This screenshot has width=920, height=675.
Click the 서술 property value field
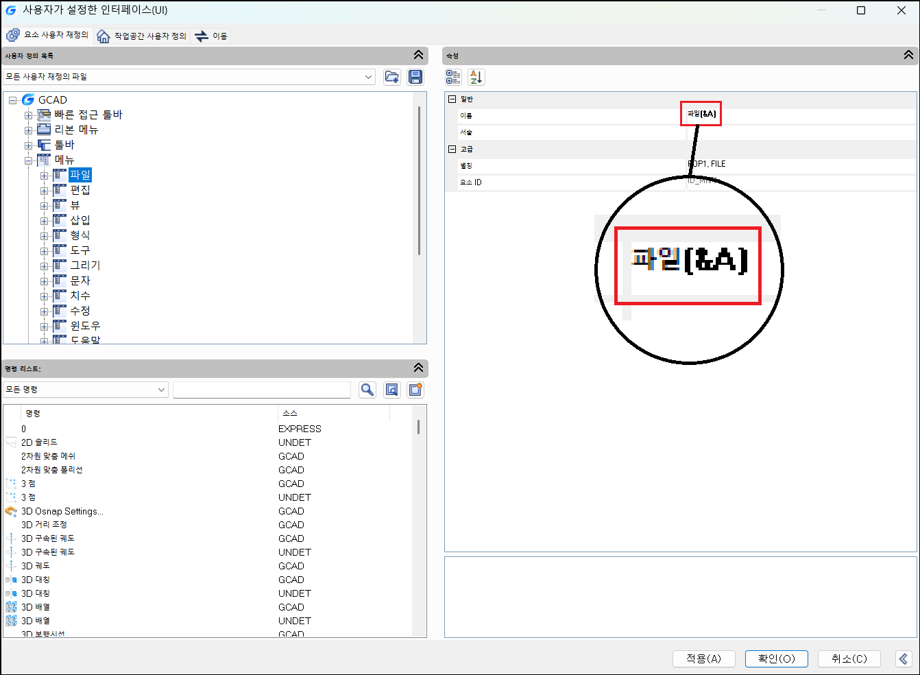click(x=801, y=132)
